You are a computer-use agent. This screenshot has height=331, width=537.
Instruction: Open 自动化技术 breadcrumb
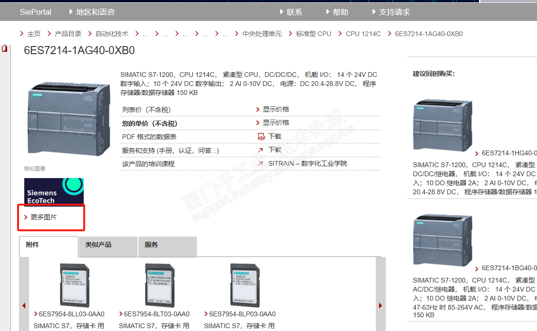pos(112,34)
